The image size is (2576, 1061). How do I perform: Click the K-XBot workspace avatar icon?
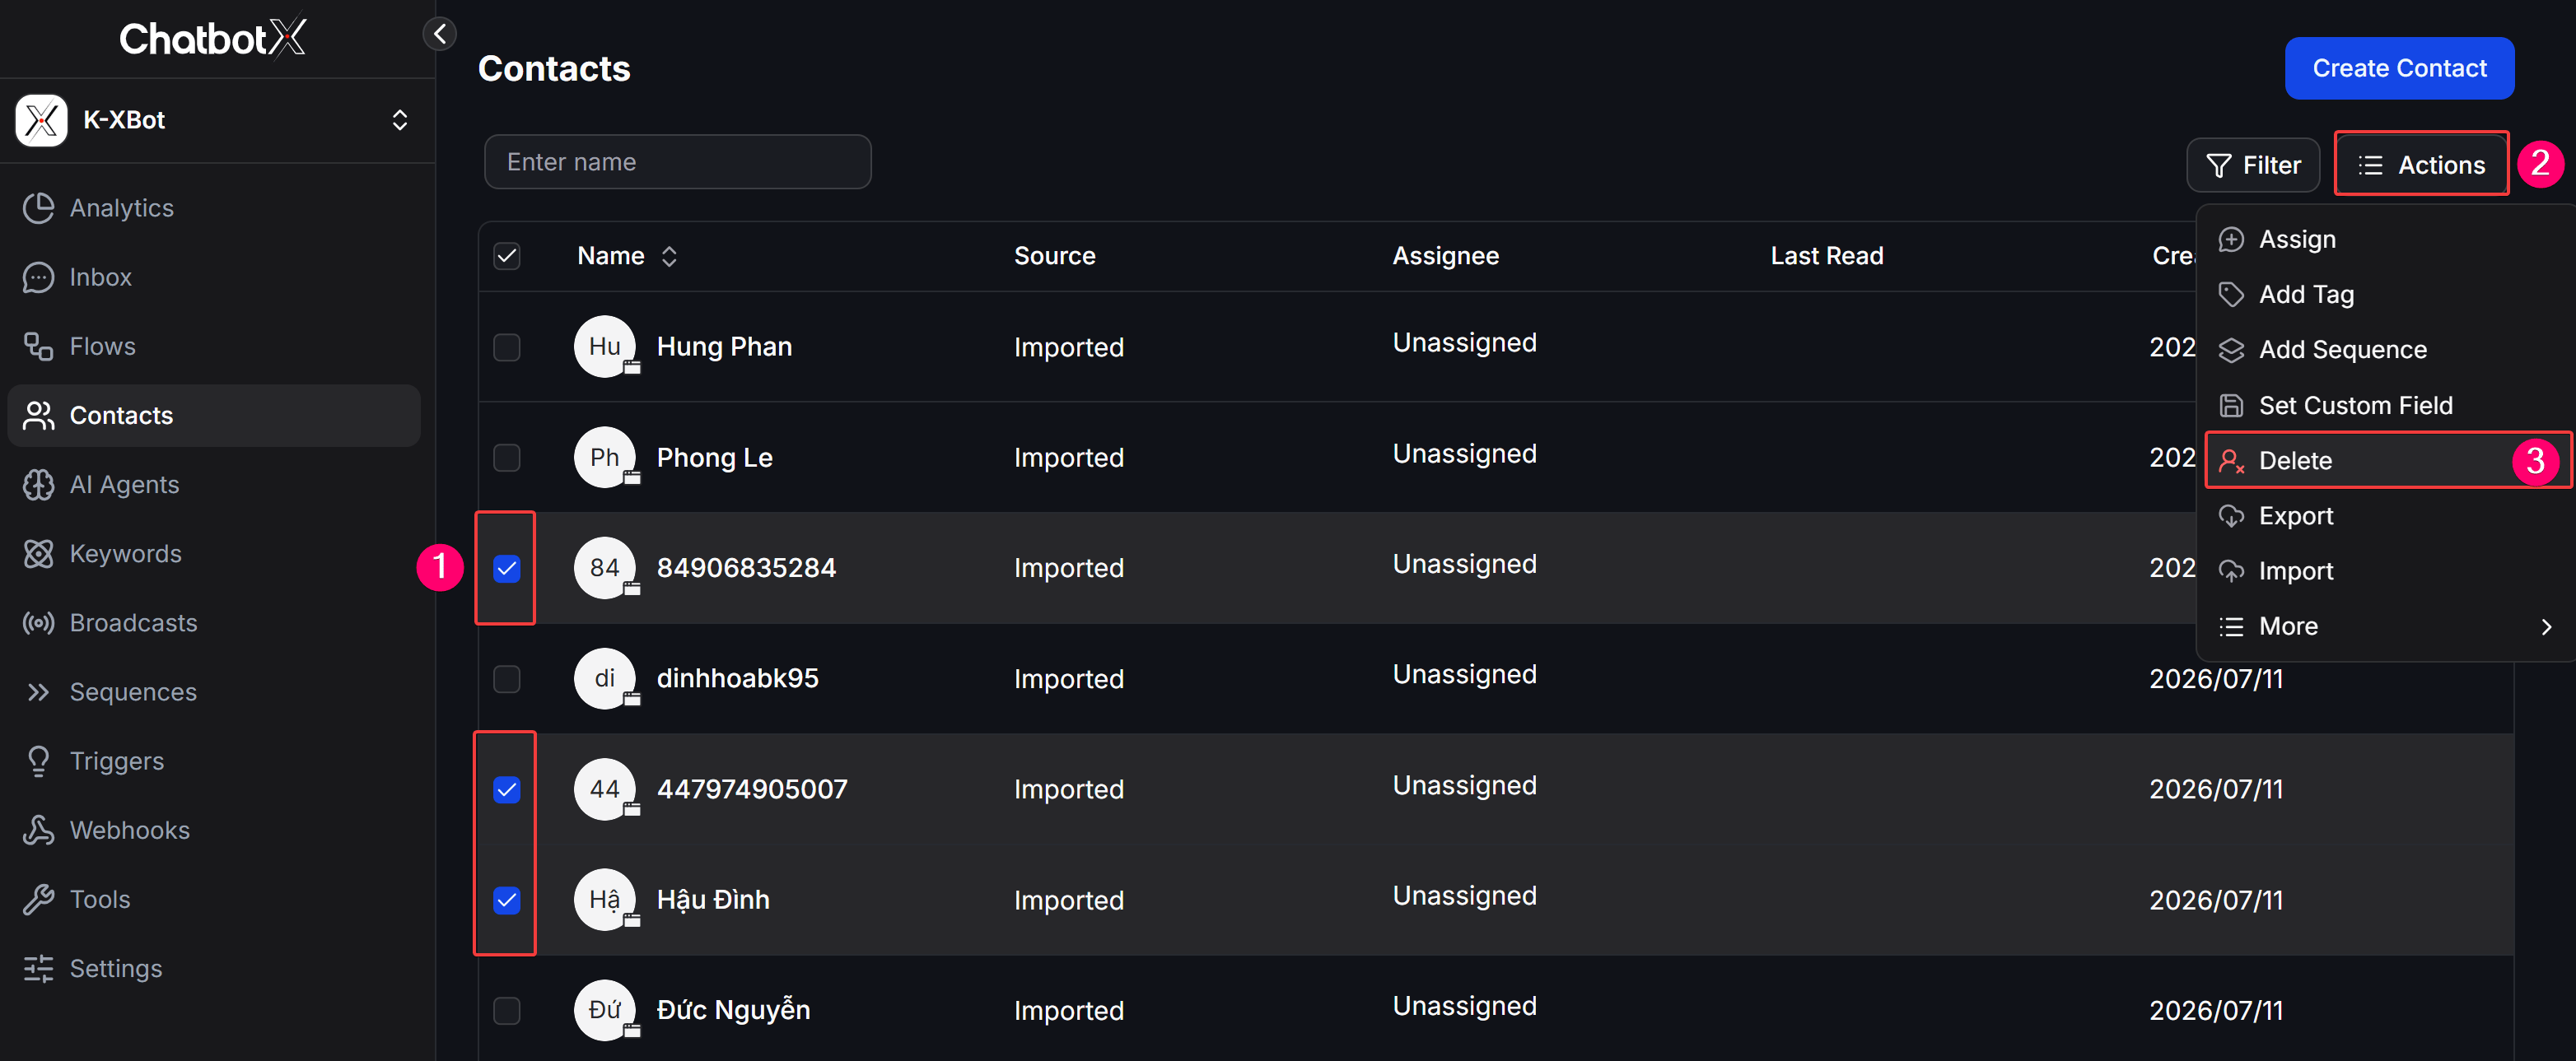point(41,120)
